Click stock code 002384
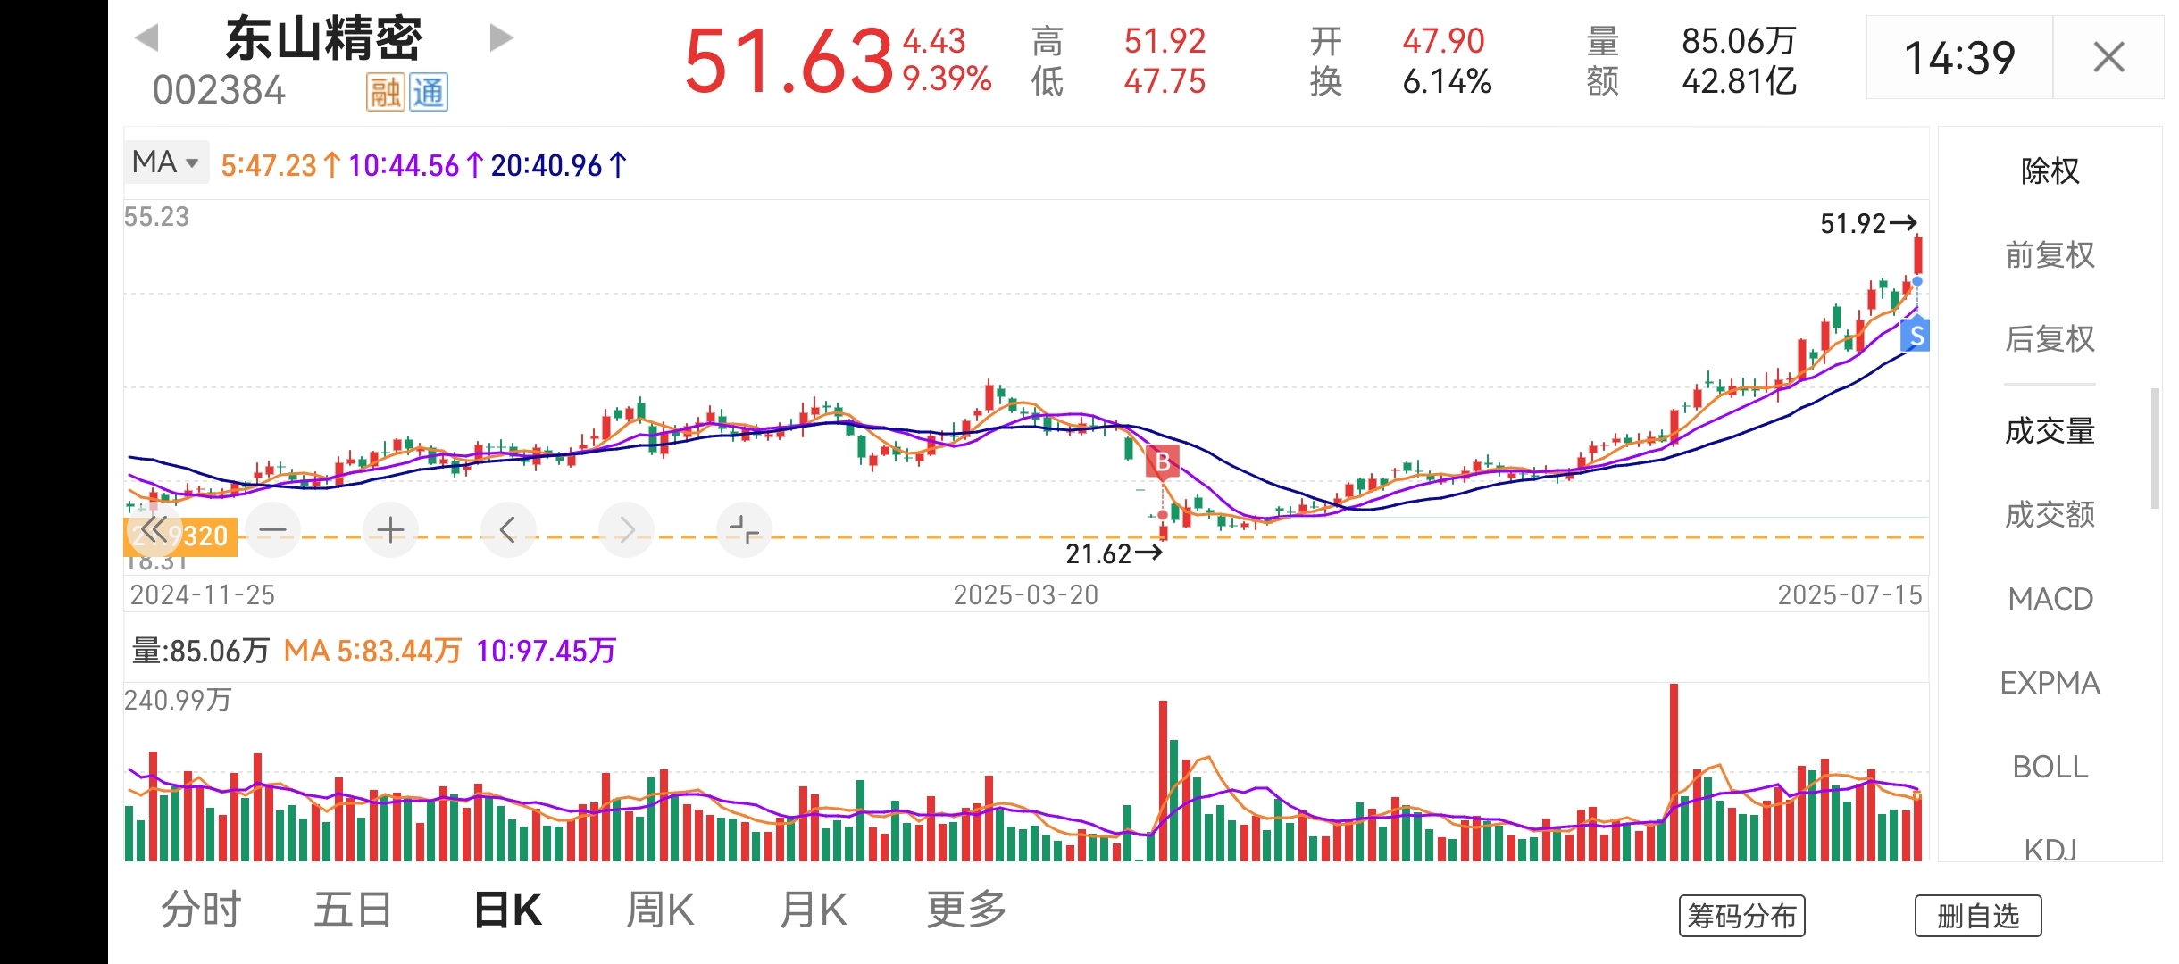Image resolution: width=2179 pixels, height=964 pixels. [x=219, y=90]
